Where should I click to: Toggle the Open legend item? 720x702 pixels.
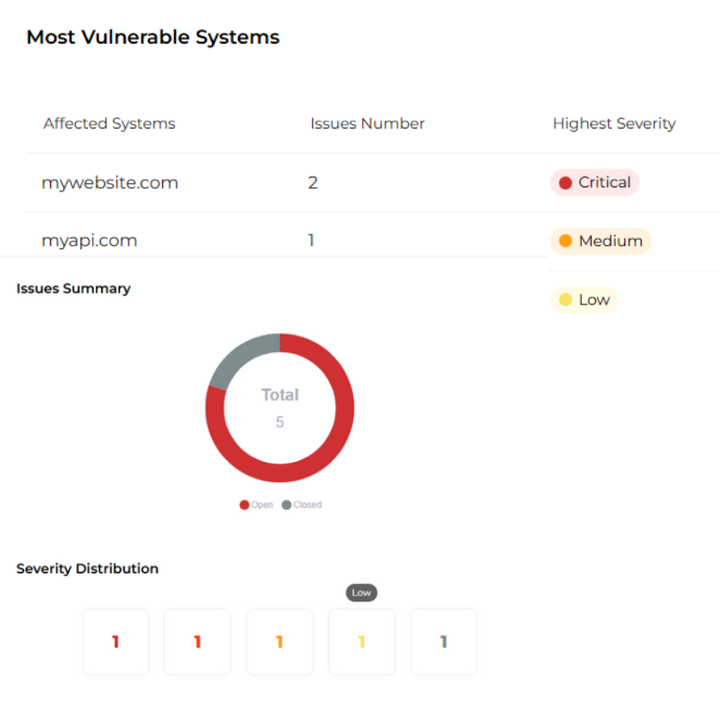tap(256, 505)
